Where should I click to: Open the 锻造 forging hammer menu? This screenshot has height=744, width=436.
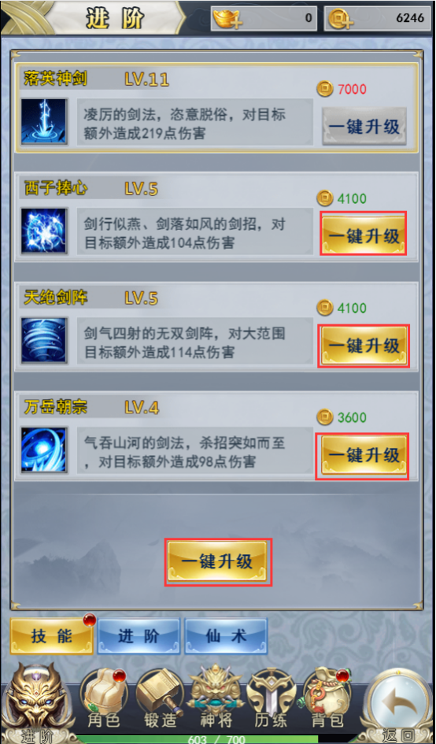[x=160, y=698]
